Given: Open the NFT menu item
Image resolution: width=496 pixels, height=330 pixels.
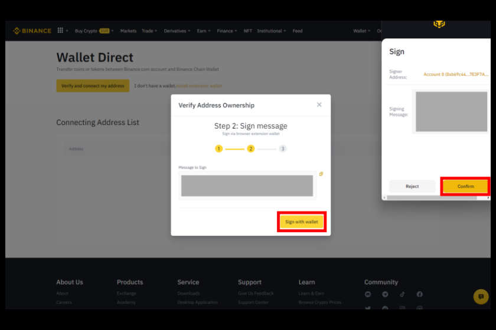Looking at the screenshot, I should click(247, 31).
